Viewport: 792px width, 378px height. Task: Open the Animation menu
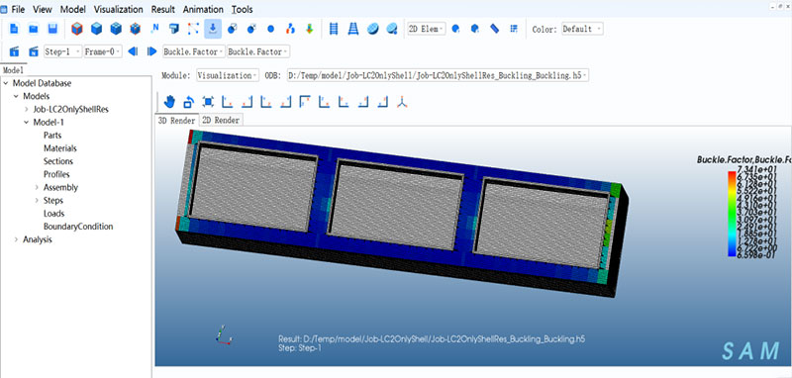tap(203, 9)
